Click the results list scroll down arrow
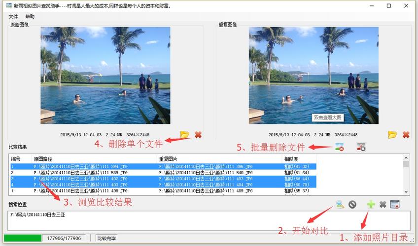This screenshot has height=246, width=418. coord(406,192)
